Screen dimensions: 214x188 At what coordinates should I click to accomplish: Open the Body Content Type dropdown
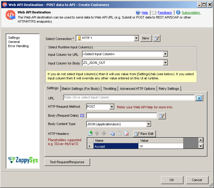coord(148,124)
